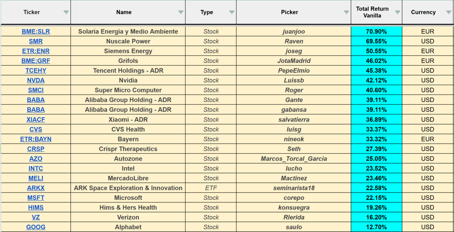This screenshot has height=232, width=454.
Task: Open the BABA link in Gante's row
Action: (x=36, y=100)
